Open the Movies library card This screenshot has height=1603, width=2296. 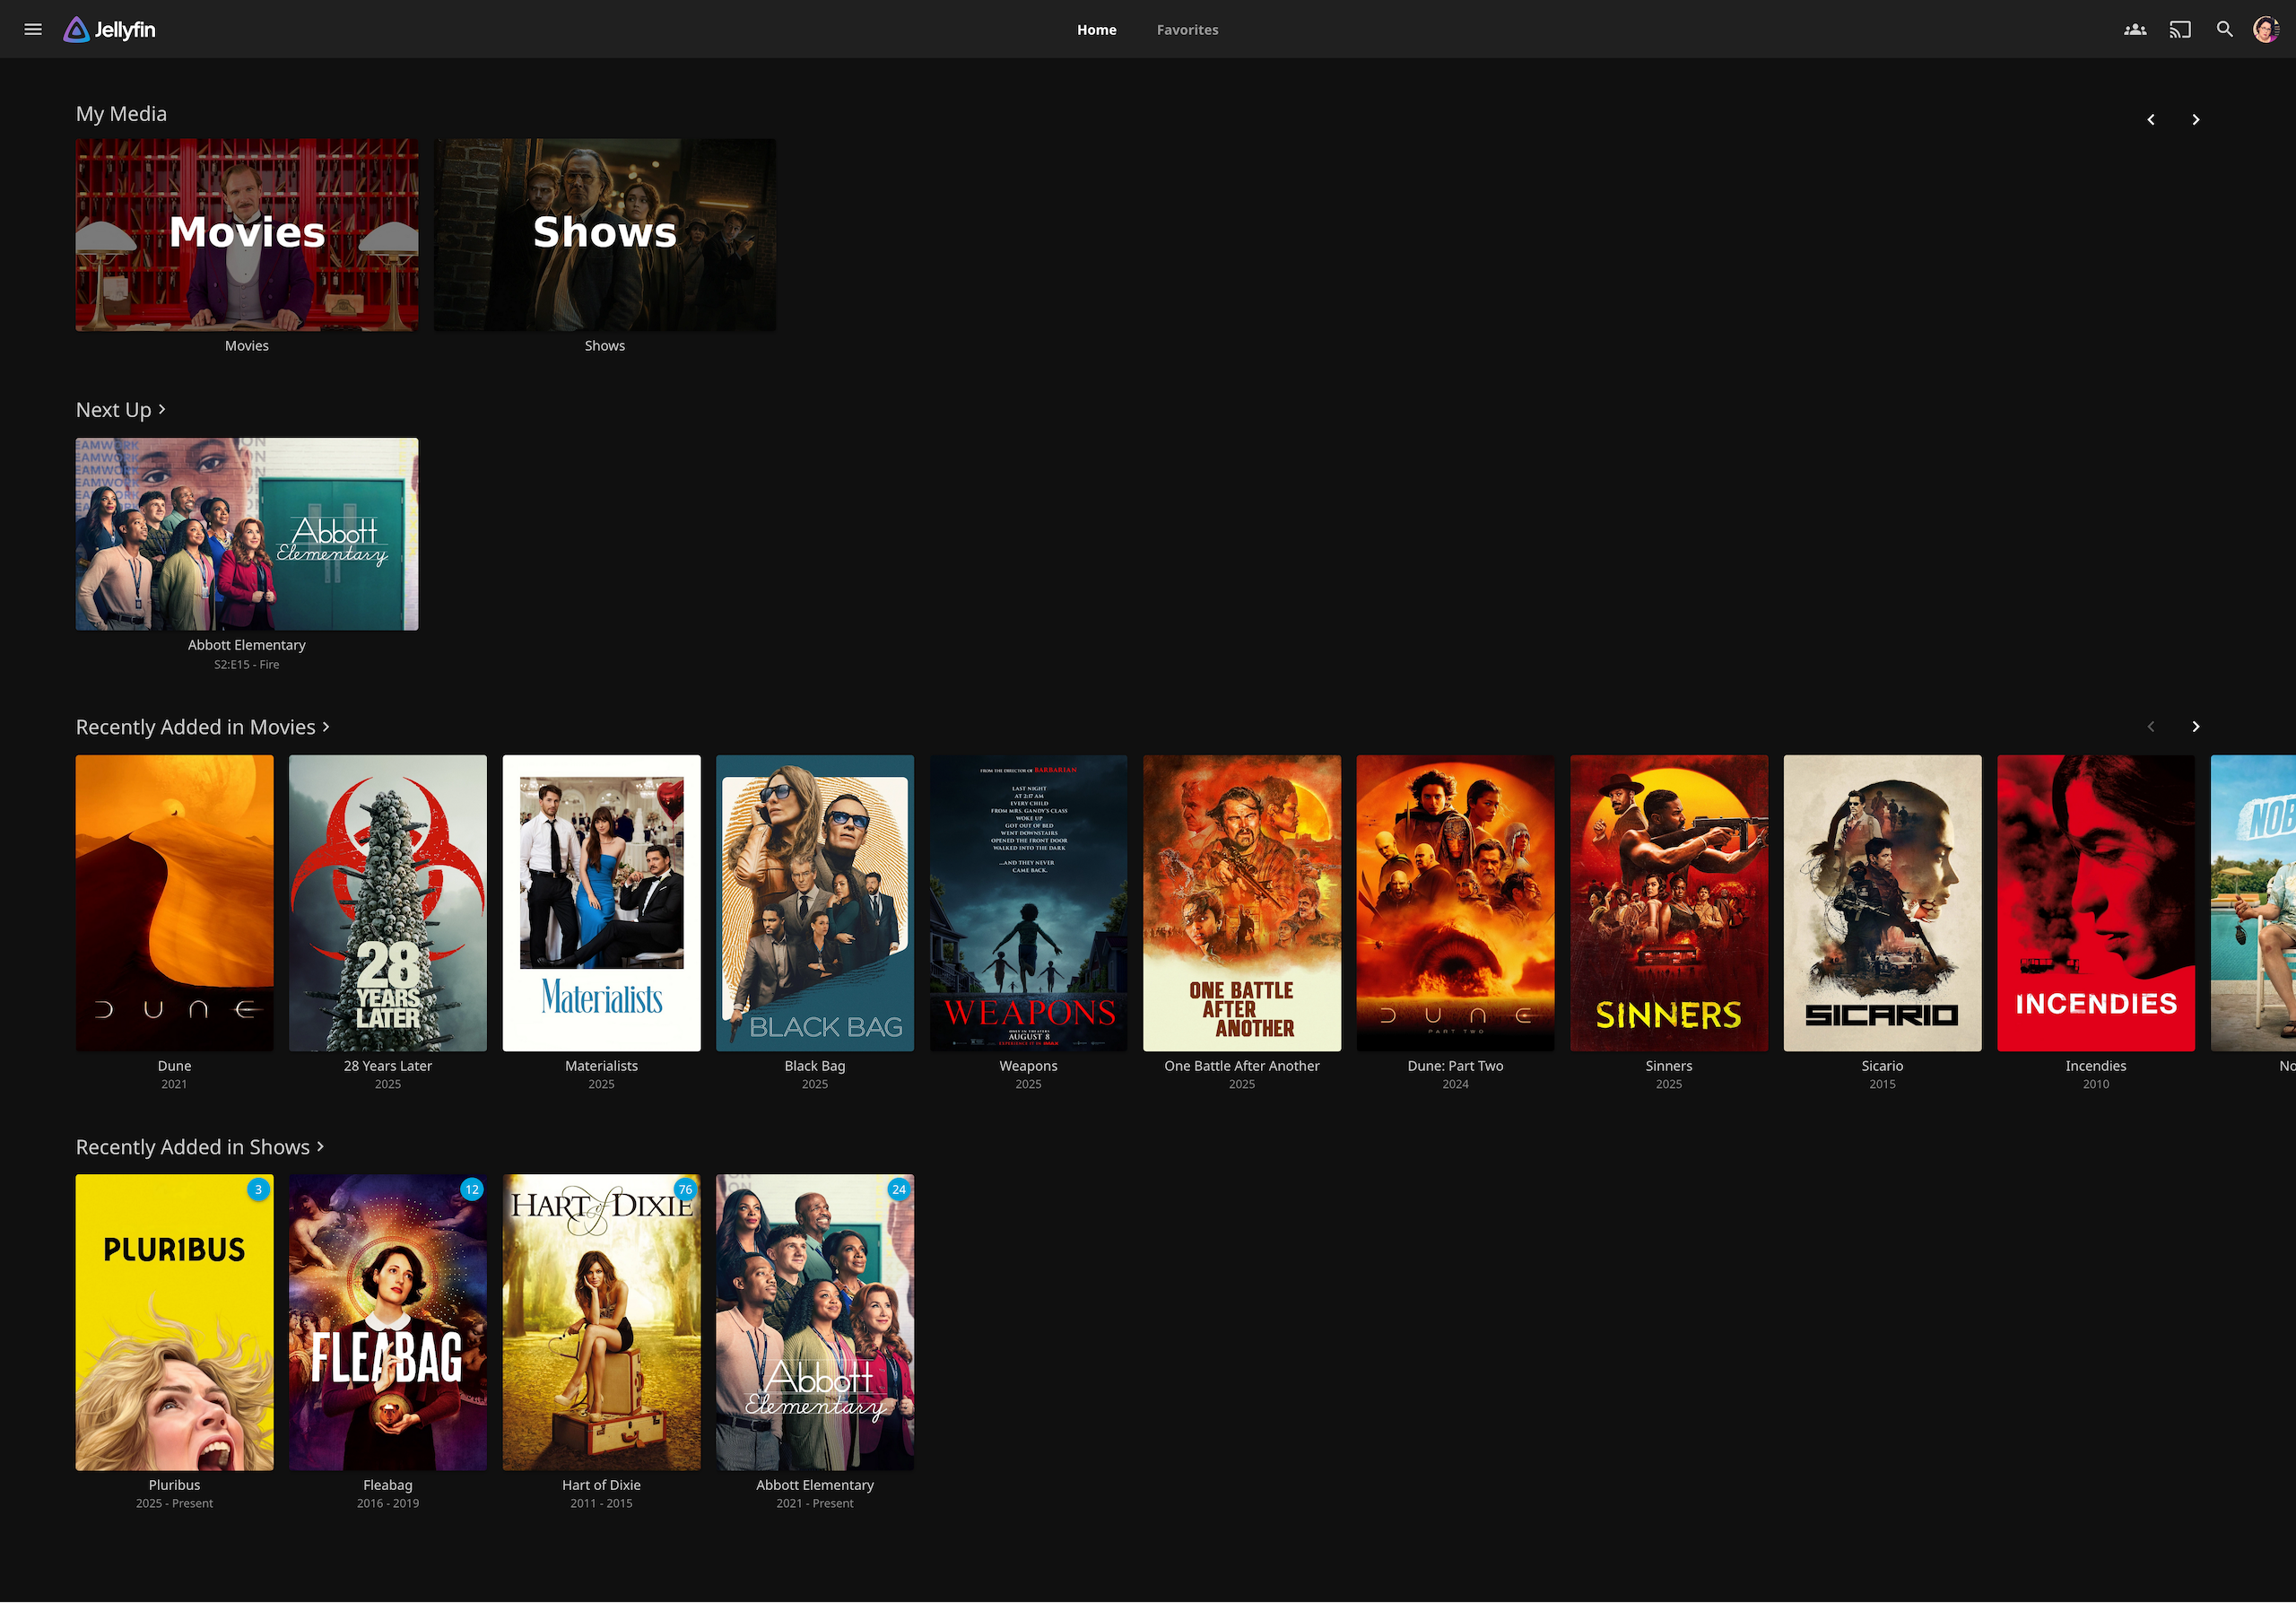pos(246,235)
